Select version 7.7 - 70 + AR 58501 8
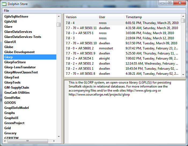Image resolution: width=188 pixels, height=146 pixels. pos(123,74)
